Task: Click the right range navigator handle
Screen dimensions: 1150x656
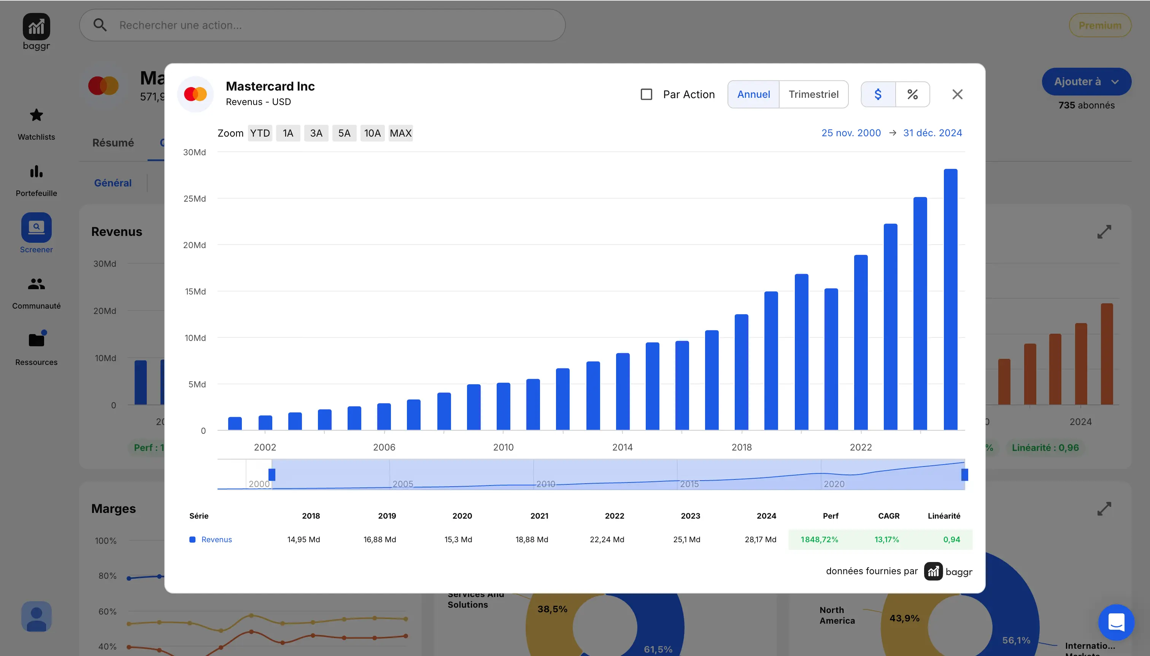Action: tap(964, 474)
